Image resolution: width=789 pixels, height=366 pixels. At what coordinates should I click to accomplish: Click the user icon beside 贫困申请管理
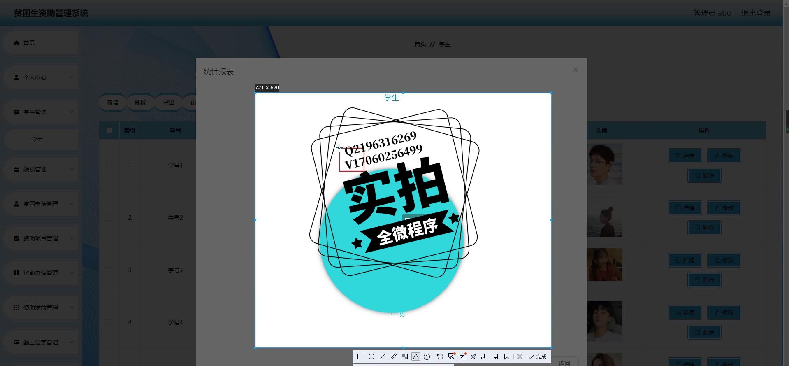click(16, 204)
